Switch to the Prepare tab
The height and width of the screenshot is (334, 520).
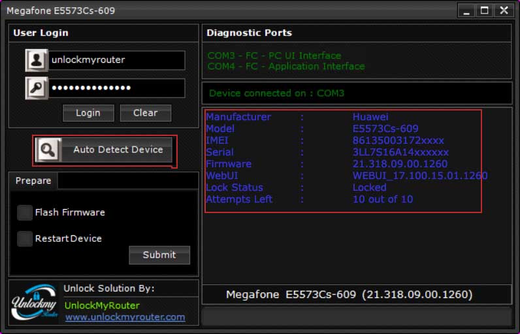tap(33, 181)
